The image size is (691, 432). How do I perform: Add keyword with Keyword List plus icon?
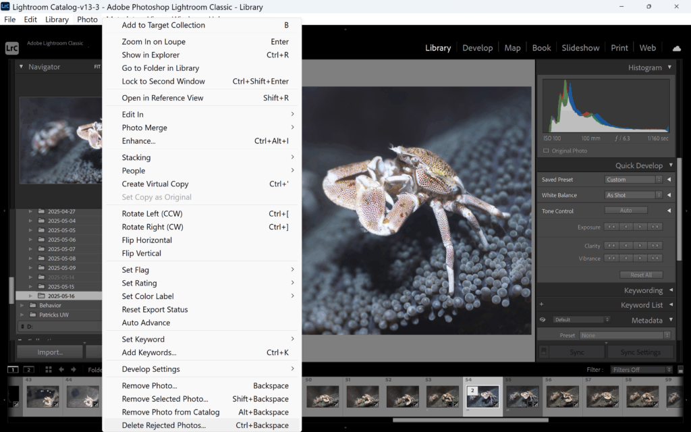[542, 304]
